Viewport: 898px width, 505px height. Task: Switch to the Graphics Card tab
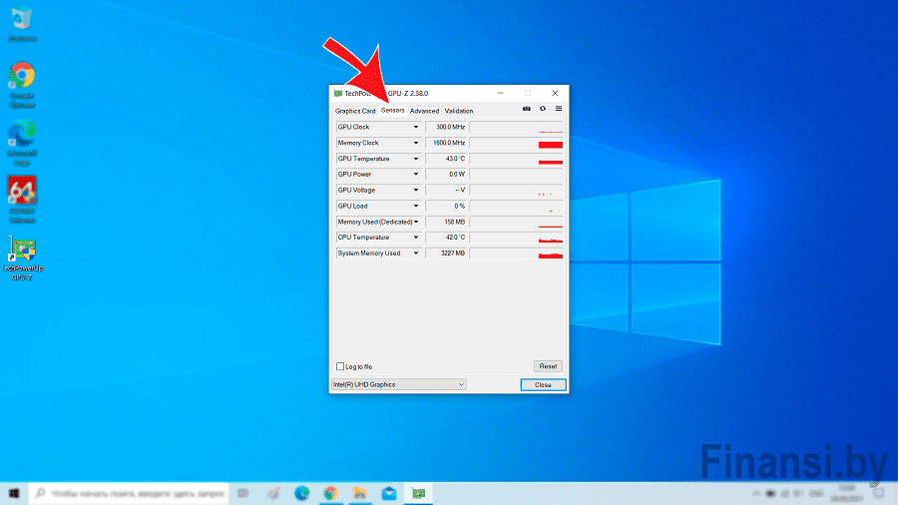coord(355,111)
